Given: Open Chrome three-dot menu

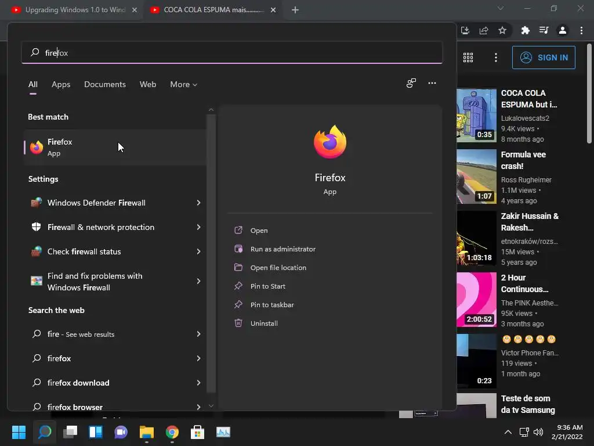Looking at the screenshot, I should (581, 30).
